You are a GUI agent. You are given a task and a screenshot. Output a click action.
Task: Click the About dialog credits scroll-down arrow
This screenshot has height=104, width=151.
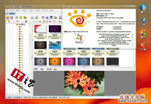(x=133, y=45)
